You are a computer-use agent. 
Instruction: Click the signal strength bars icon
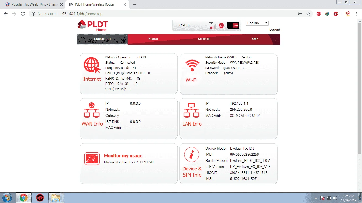(x=212, y=26)
